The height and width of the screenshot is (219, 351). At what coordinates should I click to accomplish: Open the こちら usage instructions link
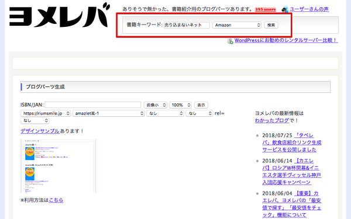56,200
